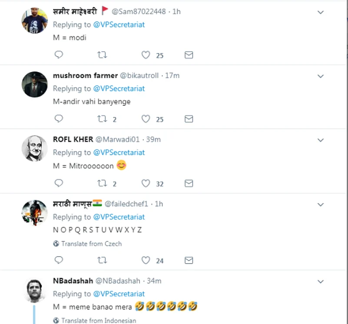The width and height of the screenshot is (348, 324).
Task: Open @VPSecretariat link in ROFL KHER's reply
Action: [119, 152]
